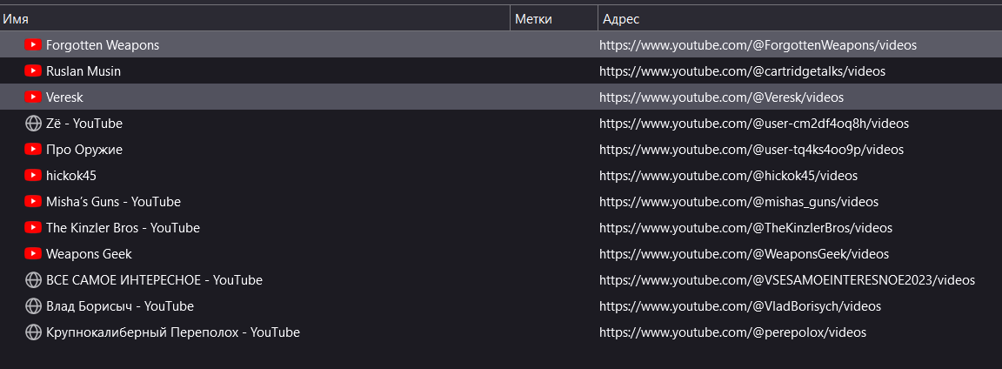Click the YouTube icon beside Forgotten Weapons
Screen dimensions: 1002x369
coord(33,44)
